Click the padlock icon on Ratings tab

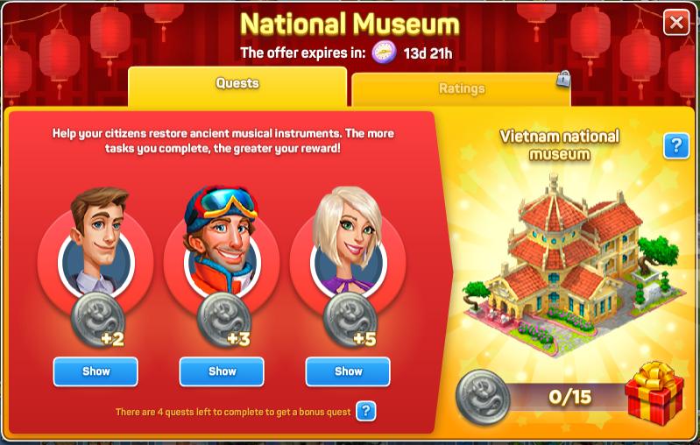[x=563, y=79]
